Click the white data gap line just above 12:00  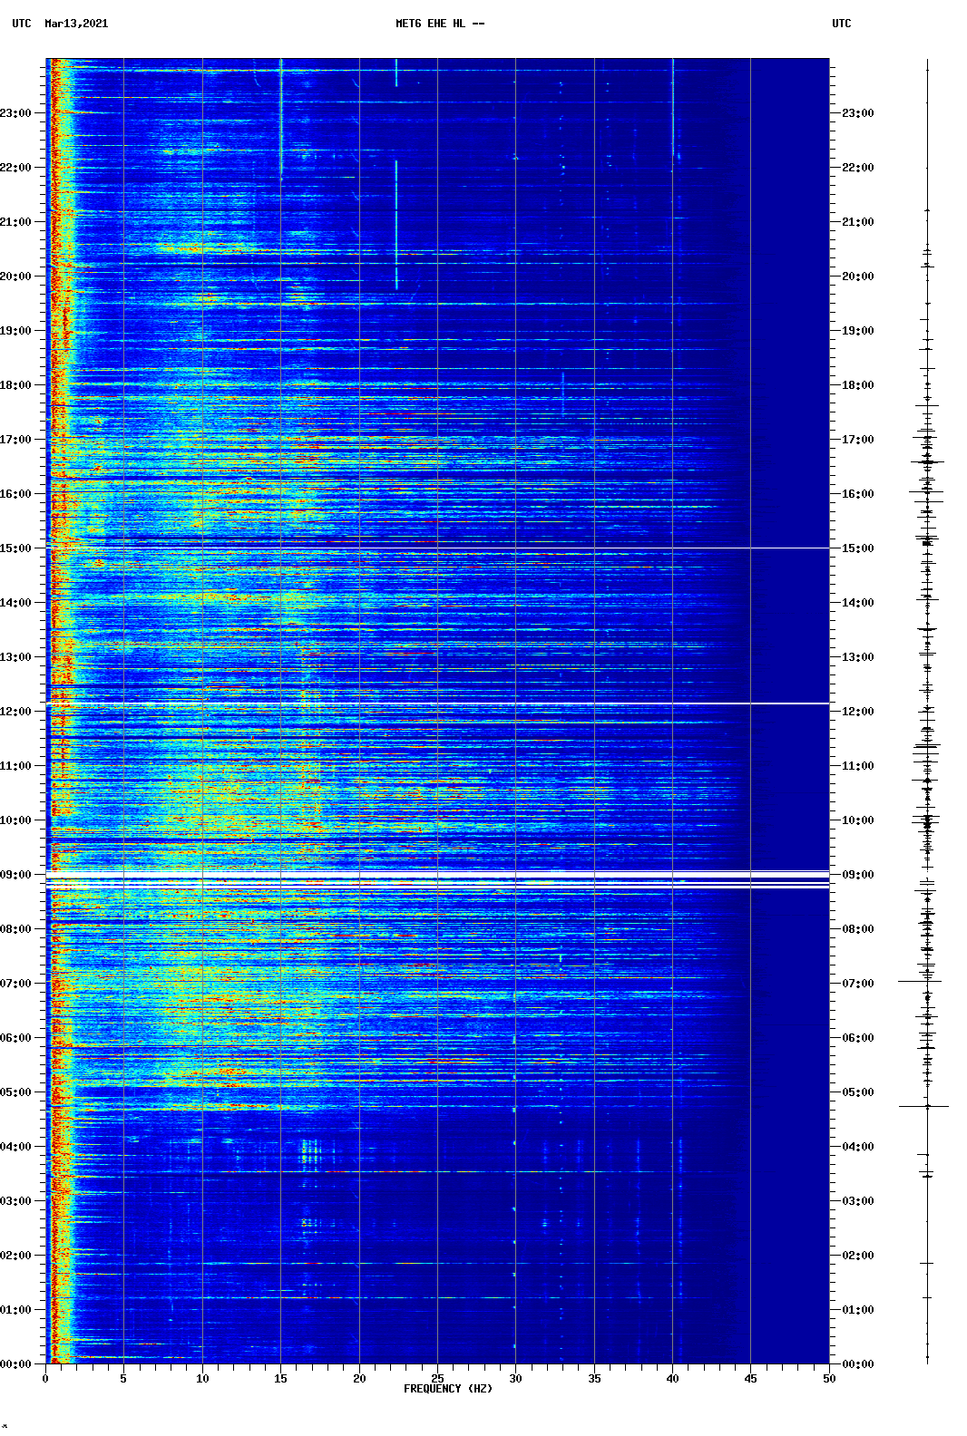tap(437, 703)
